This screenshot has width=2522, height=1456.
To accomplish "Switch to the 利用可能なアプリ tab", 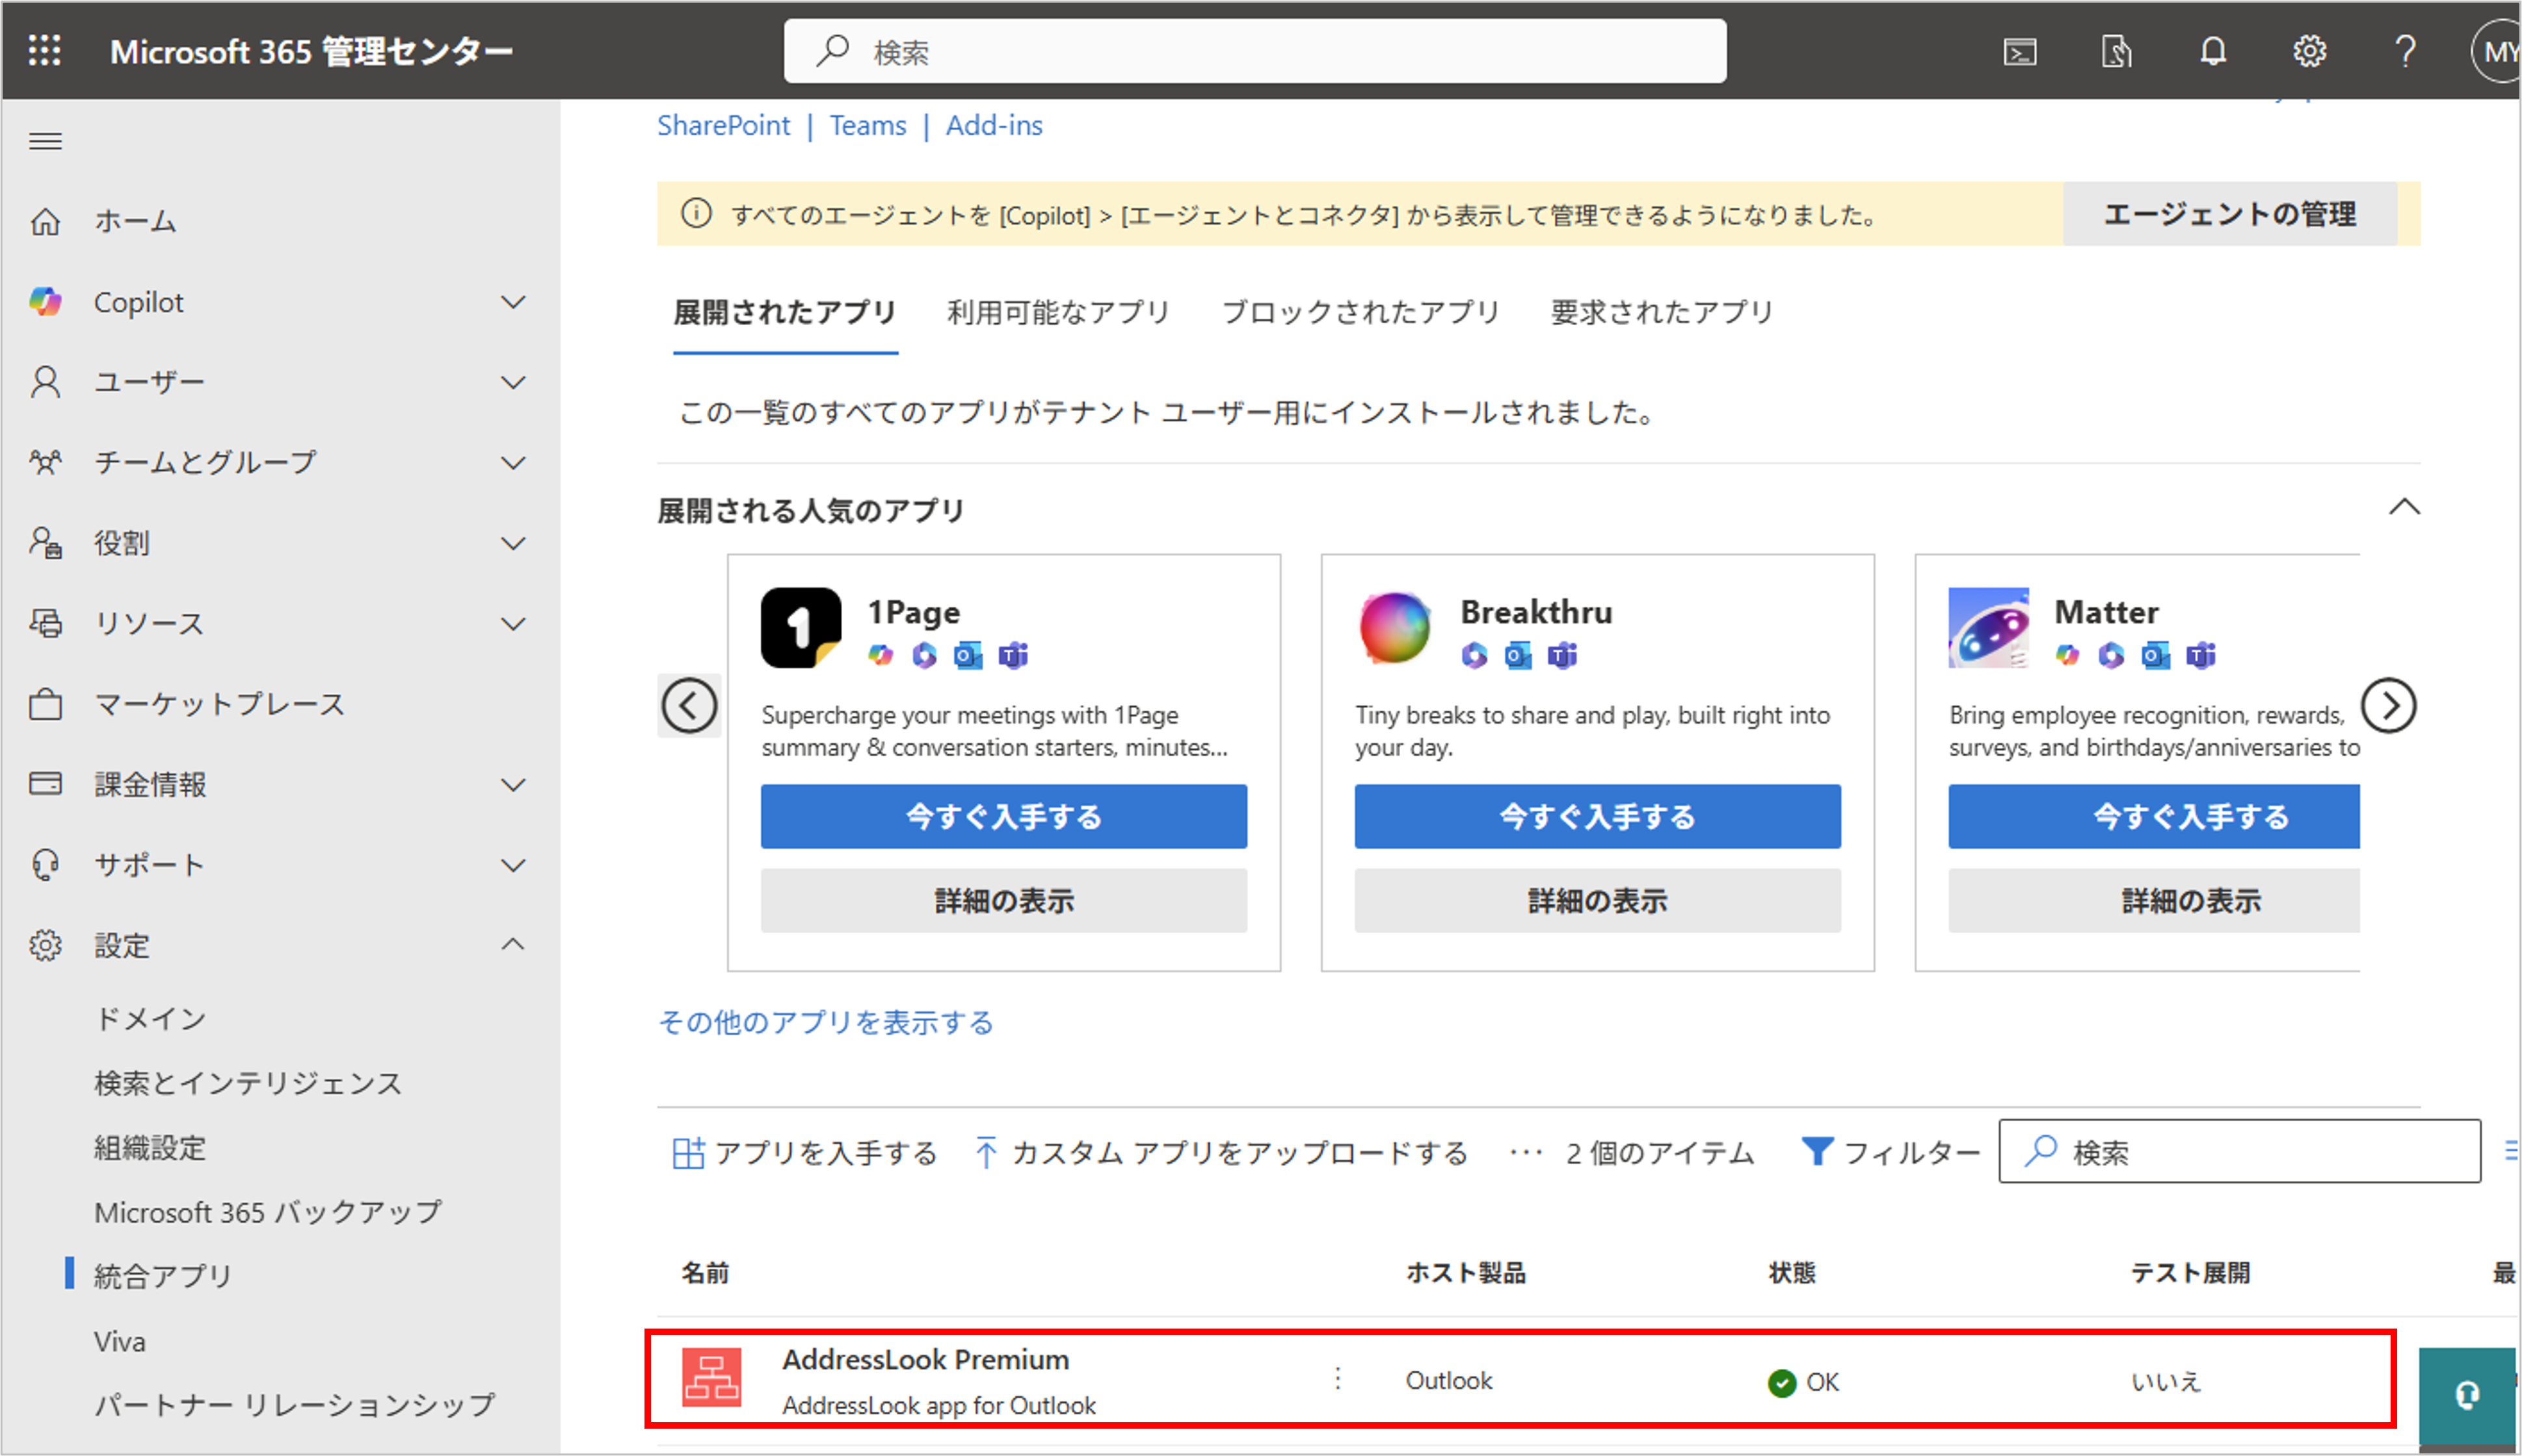I will click(x=1058, y=313).
